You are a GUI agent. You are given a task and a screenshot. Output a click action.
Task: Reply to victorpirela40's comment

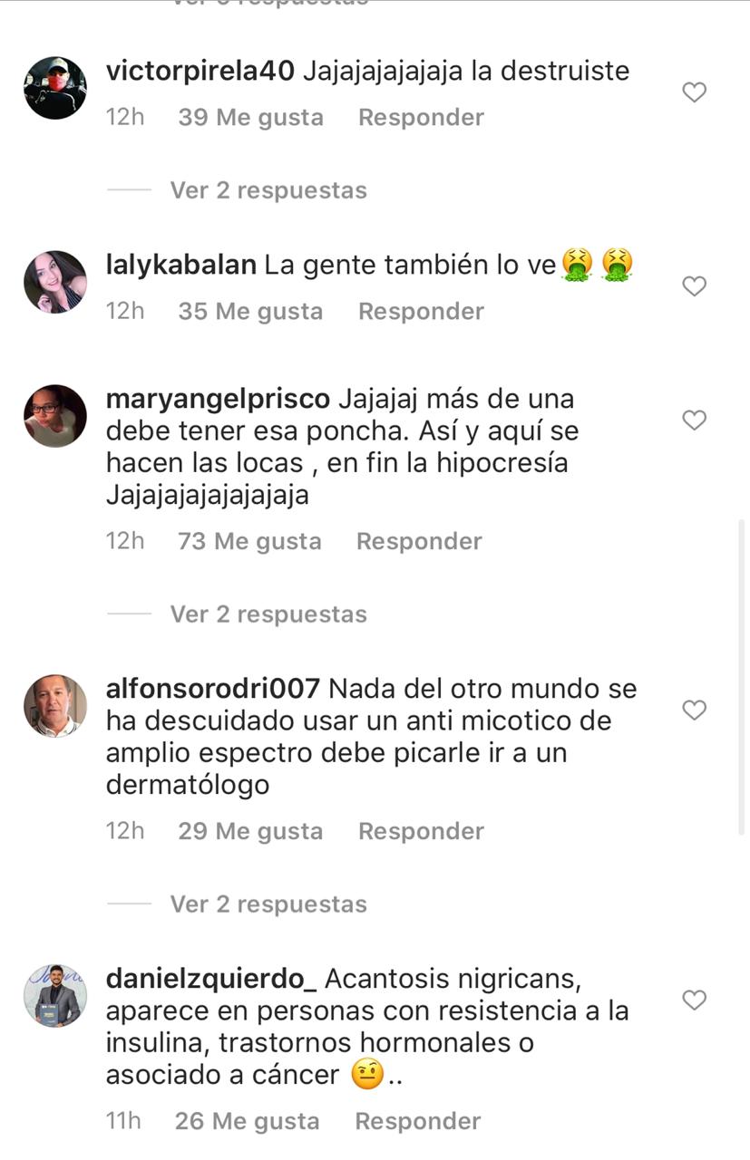click(421, 118)
